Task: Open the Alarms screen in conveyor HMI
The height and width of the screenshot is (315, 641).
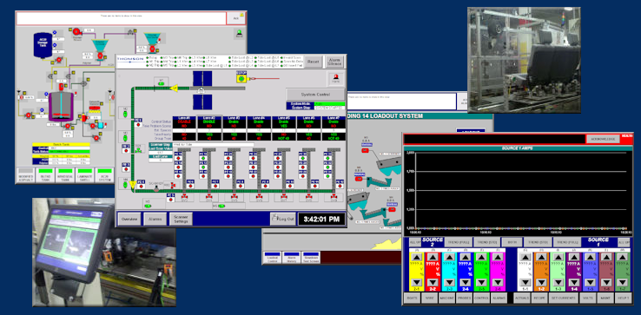Action: (155, 219)
